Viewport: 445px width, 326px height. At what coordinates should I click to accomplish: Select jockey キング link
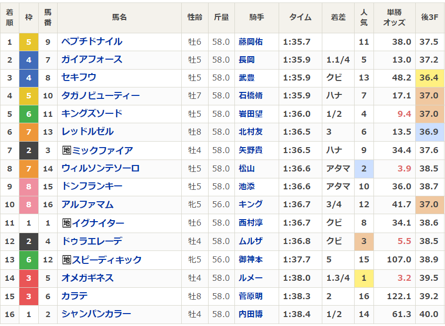pyautogui.click(x=250, y=204)
